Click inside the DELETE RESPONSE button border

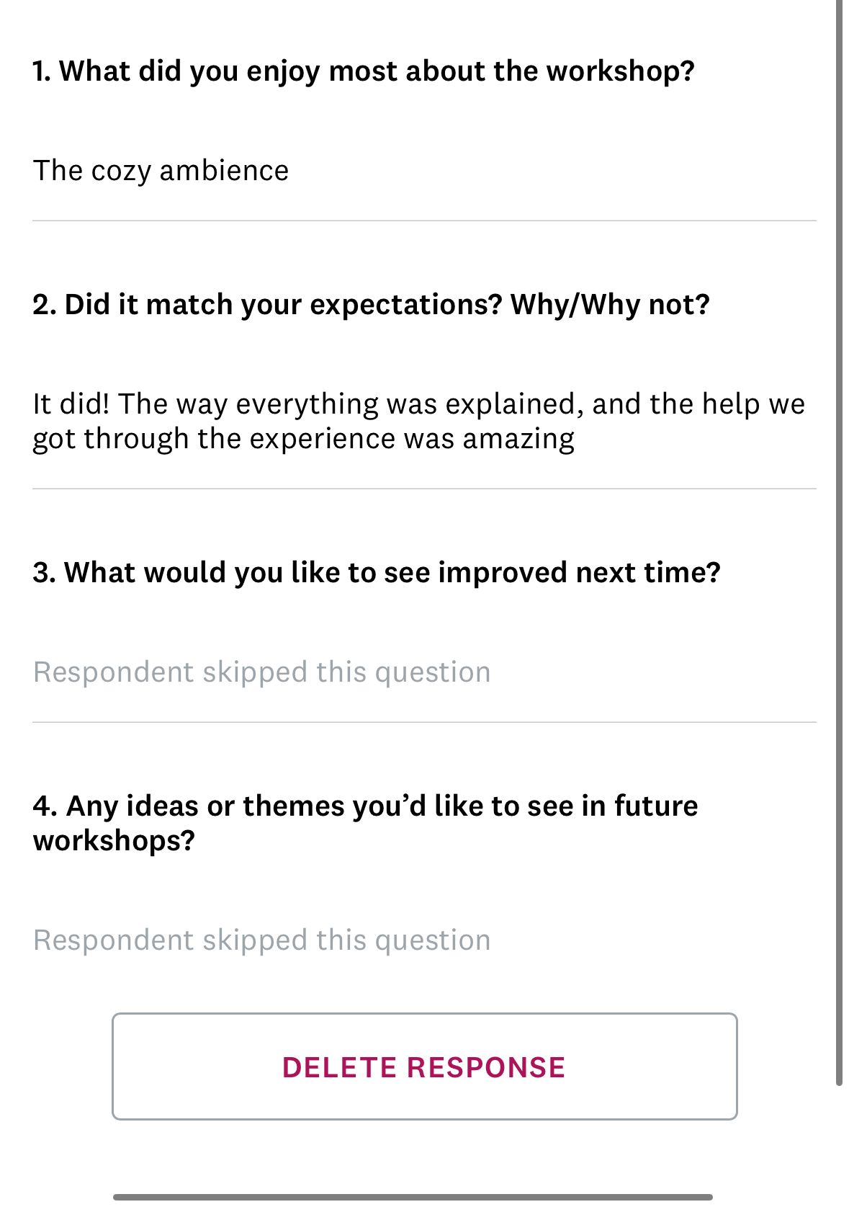click(x=424, y=1067)
